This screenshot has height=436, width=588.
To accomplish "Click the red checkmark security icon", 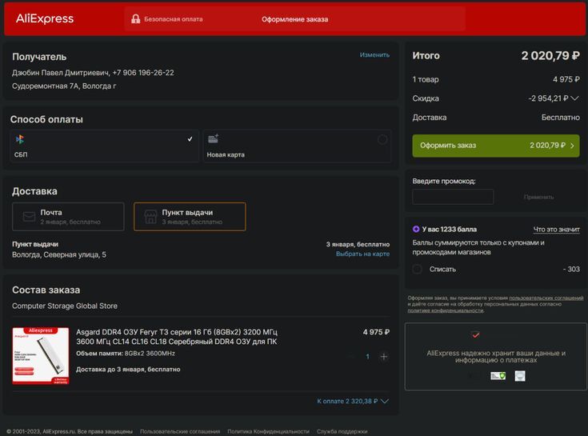I will 475,334.
